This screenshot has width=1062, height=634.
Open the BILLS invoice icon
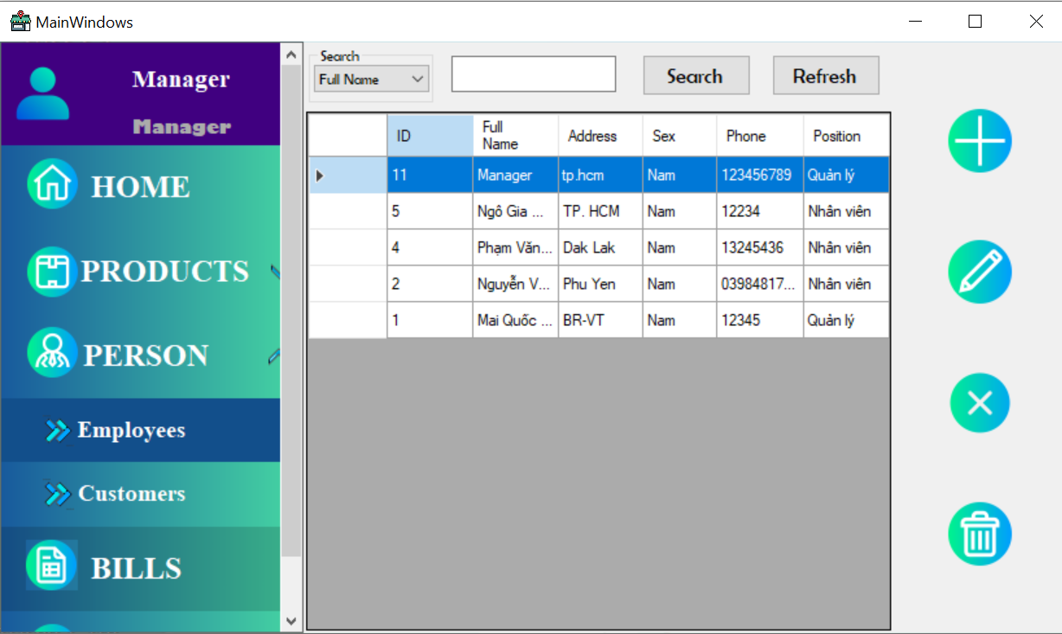click(51, 567)
